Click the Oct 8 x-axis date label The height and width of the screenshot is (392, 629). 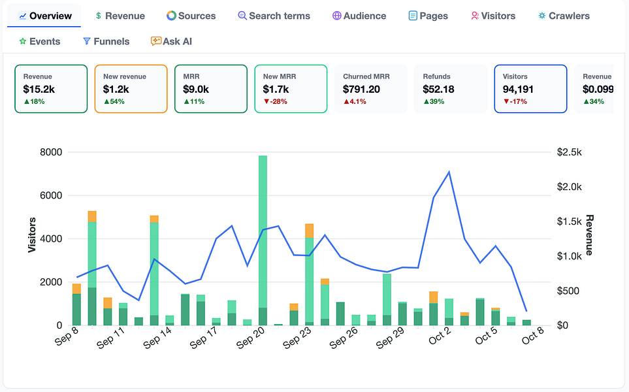pyautogui.click(x=533, y=336)
